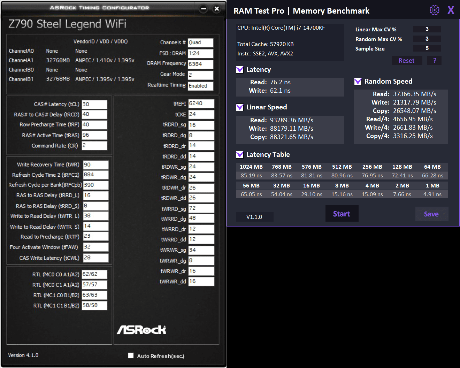The image size is (460, 368).
Task: Select the Command Rate (CR) field
Action: (x=94, y=146)
